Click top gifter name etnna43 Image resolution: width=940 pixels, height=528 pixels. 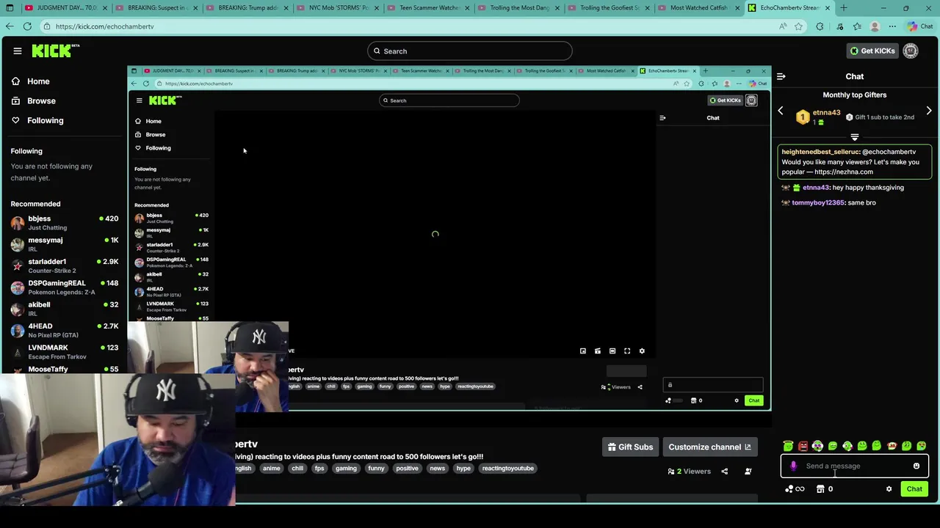(826, 113)
